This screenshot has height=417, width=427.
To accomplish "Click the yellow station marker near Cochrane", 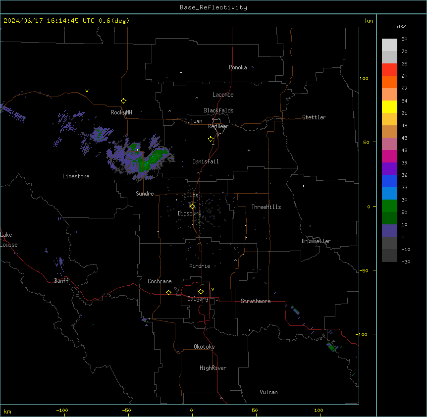I will 168,292.
